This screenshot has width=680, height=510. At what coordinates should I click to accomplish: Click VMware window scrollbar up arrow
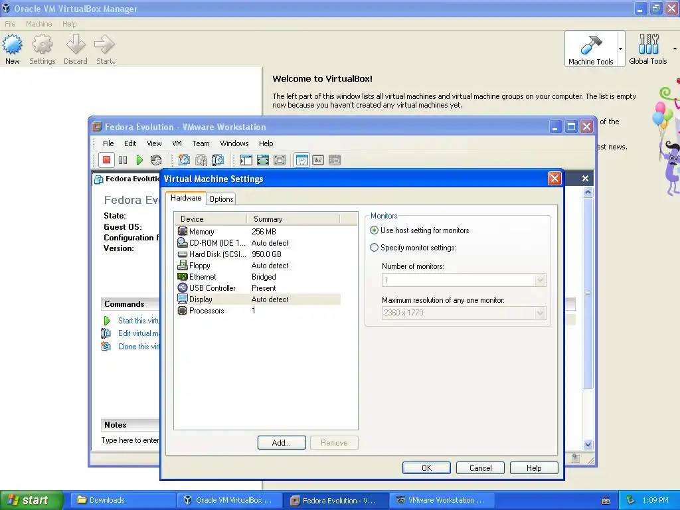pos(588,192)
